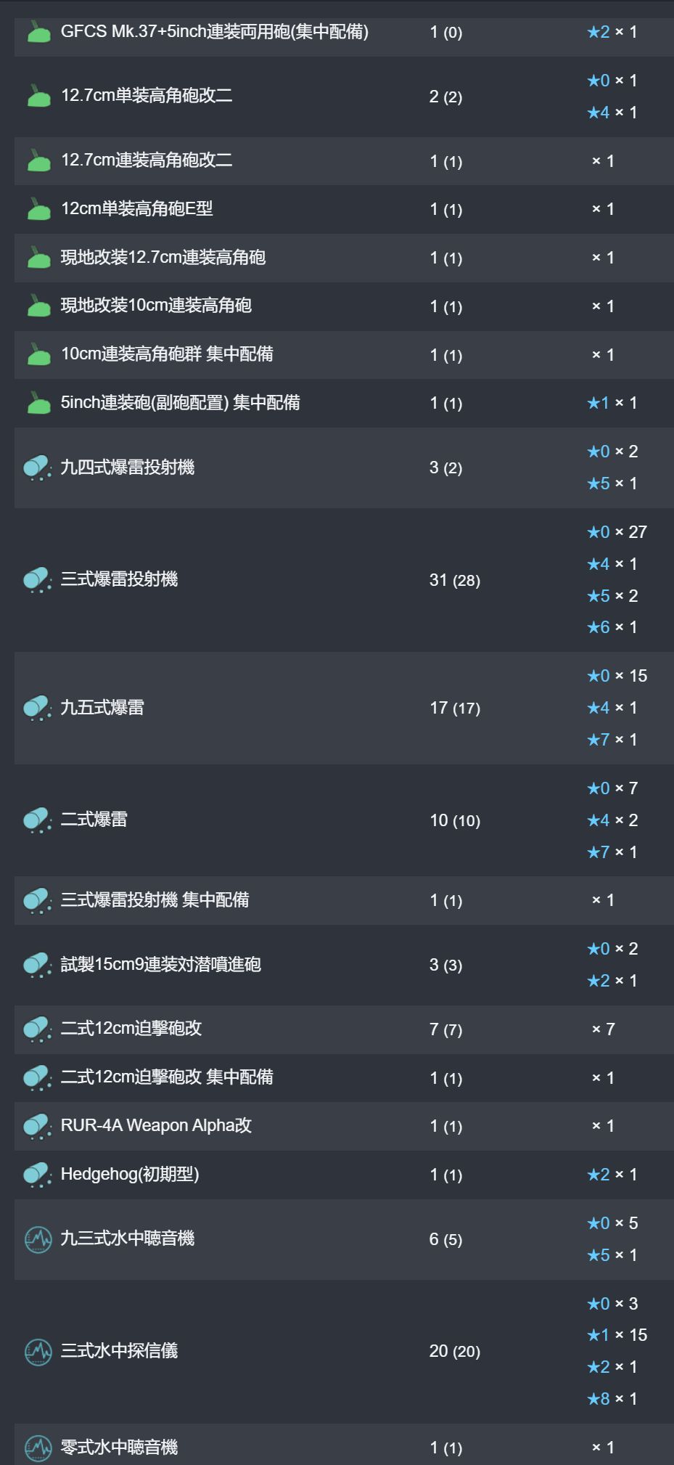The height and width of the screenshot is (1465, 674).
Task: Click the depth charge icon beside 二式爆雷
Action: click(38, 820)
